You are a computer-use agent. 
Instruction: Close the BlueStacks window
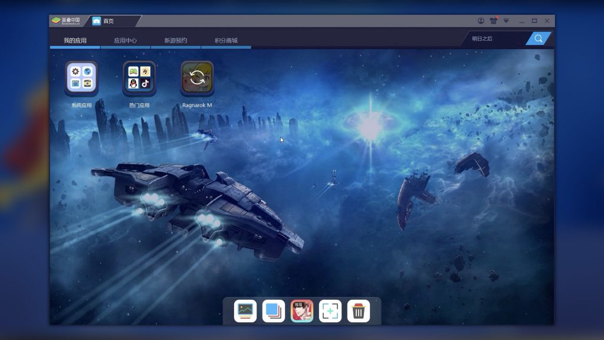547,21
